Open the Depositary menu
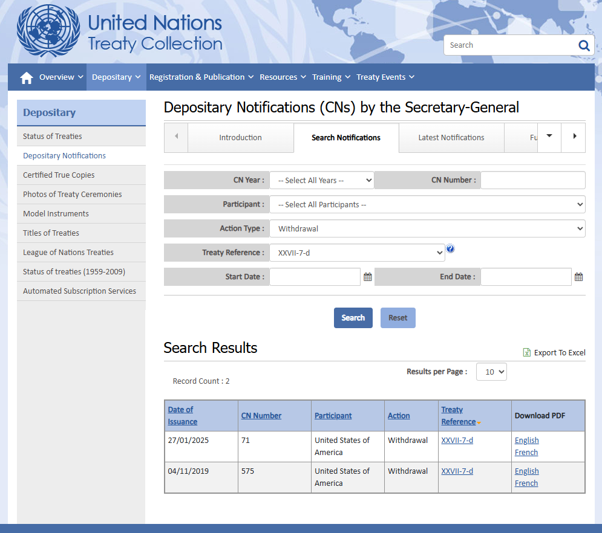This screenshot has width=602, height=533. (x=116, y=77)
